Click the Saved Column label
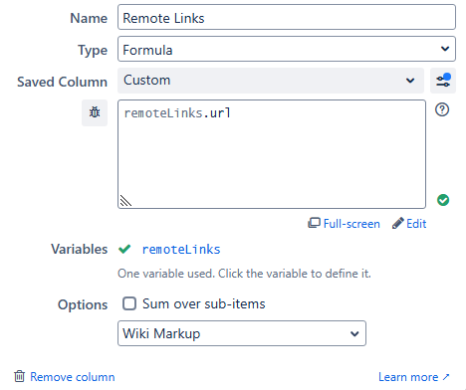 tap(62, 82)
